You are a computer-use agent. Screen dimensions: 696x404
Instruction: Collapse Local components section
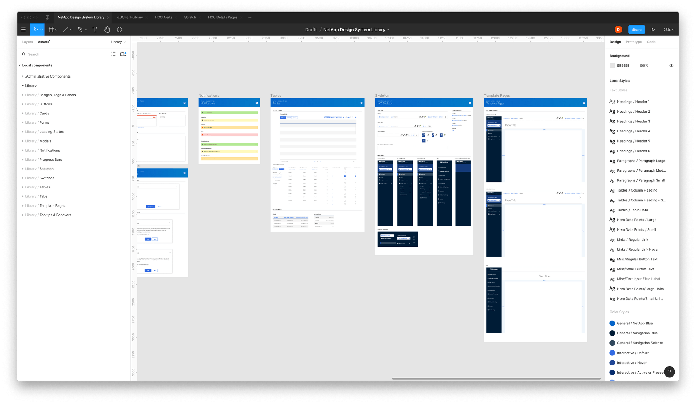20,65
